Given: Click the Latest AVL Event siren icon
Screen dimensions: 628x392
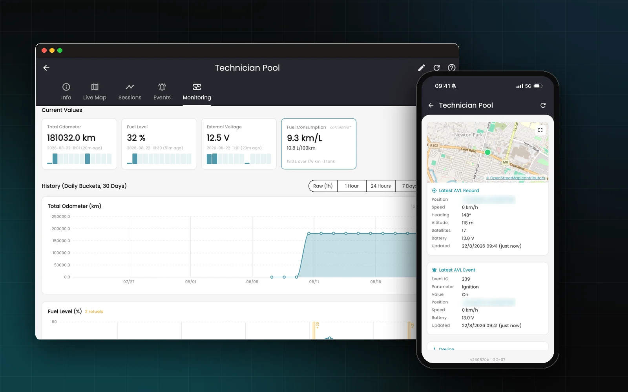Looking at the screenshot, I should pos(434,270).
